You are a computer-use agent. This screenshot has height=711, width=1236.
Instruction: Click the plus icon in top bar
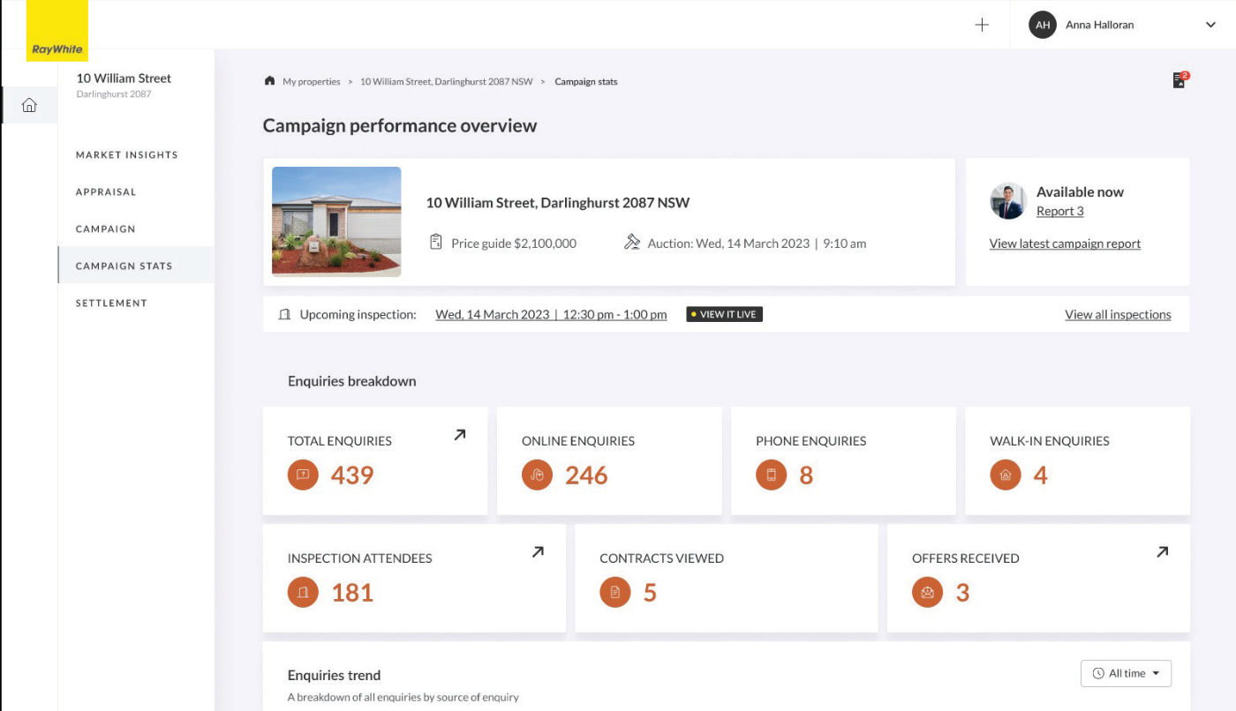[x=982, y=25]
